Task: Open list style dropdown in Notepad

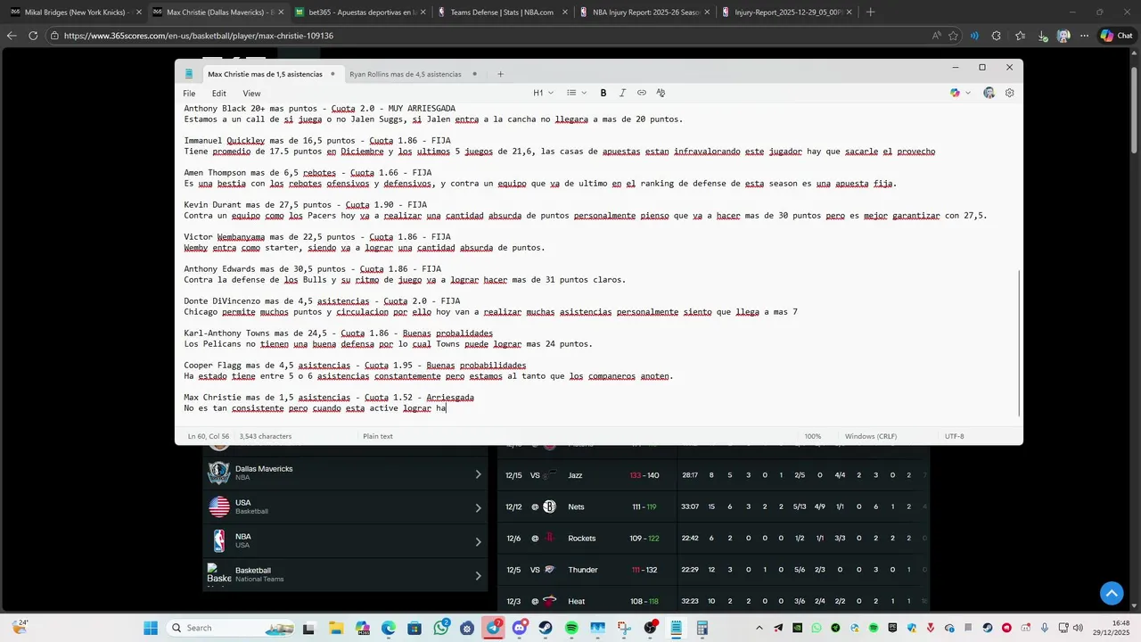Action: 577,93
